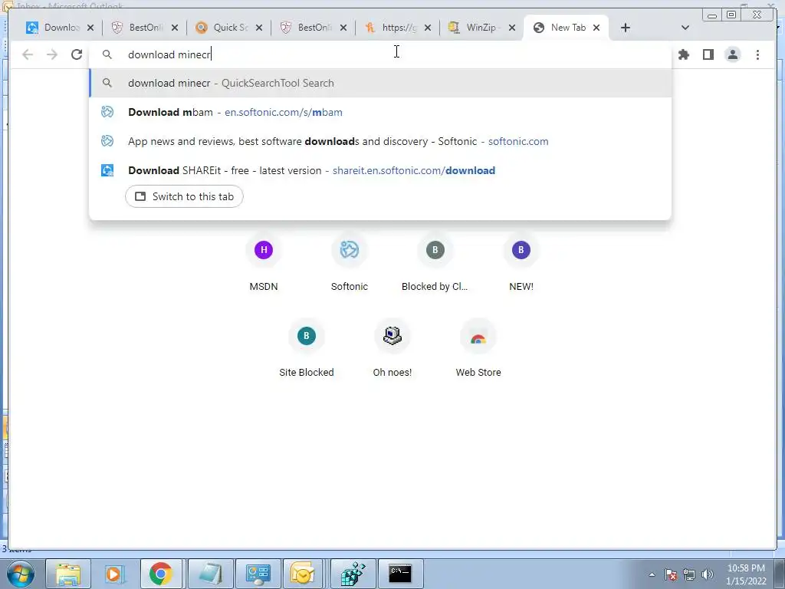Open the Action Center flag icon

[671, 574]
